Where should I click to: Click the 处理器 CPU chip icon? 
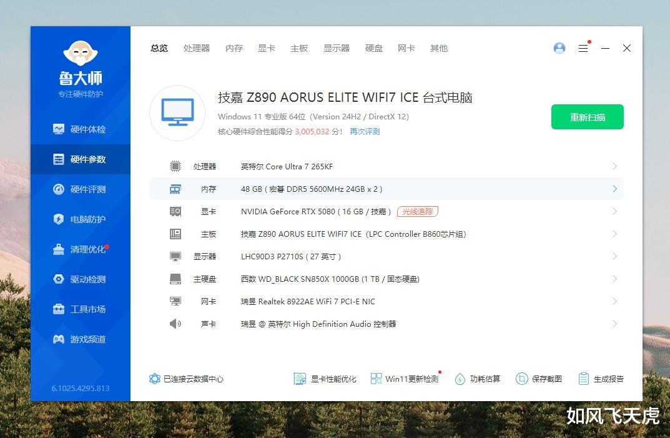(x=175, y=166)
